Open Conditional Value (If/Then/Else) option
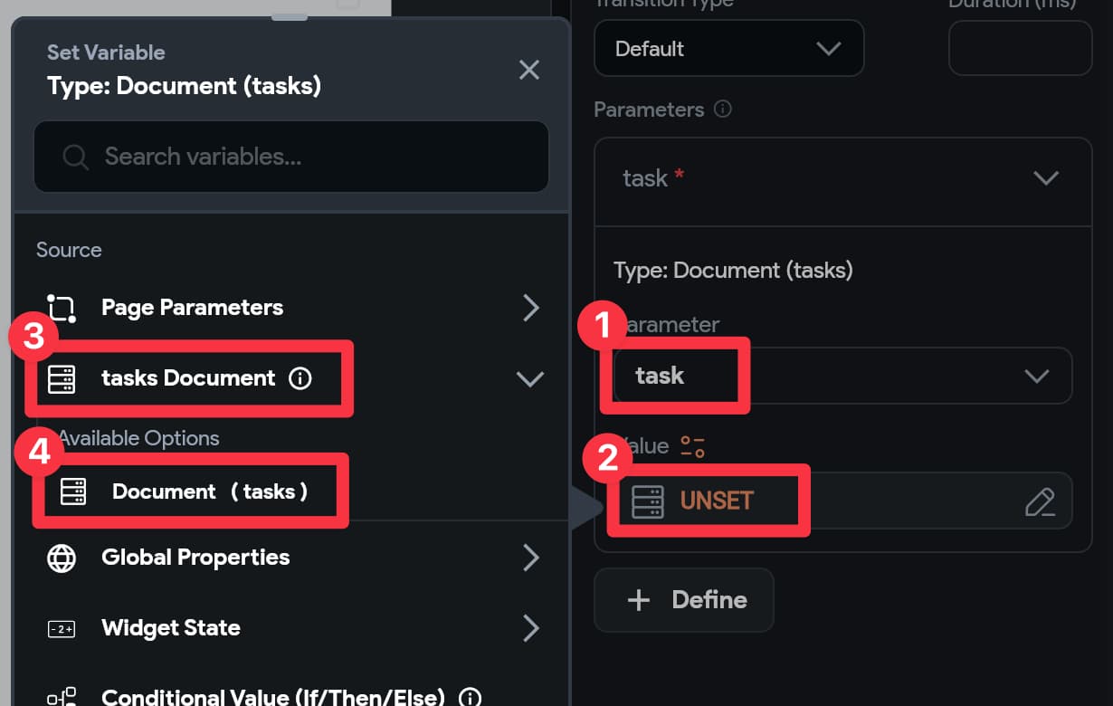Viewport: 1113px width, 706px height. click(272, 697)
